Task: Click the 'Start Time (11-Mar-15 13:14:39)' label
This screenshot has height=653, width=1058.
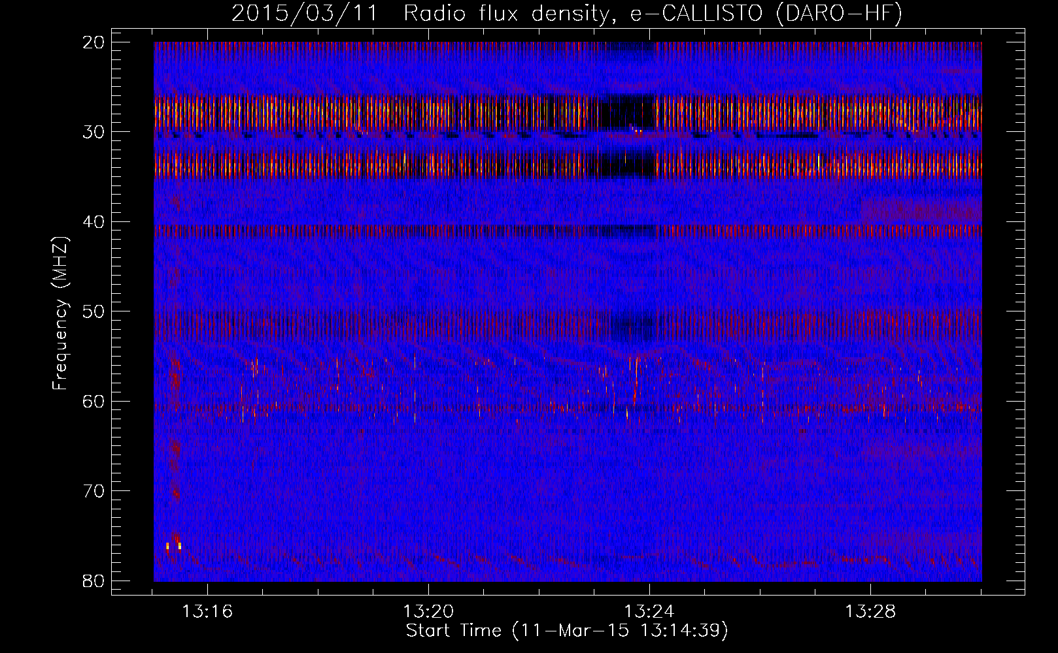Action: 566,631
